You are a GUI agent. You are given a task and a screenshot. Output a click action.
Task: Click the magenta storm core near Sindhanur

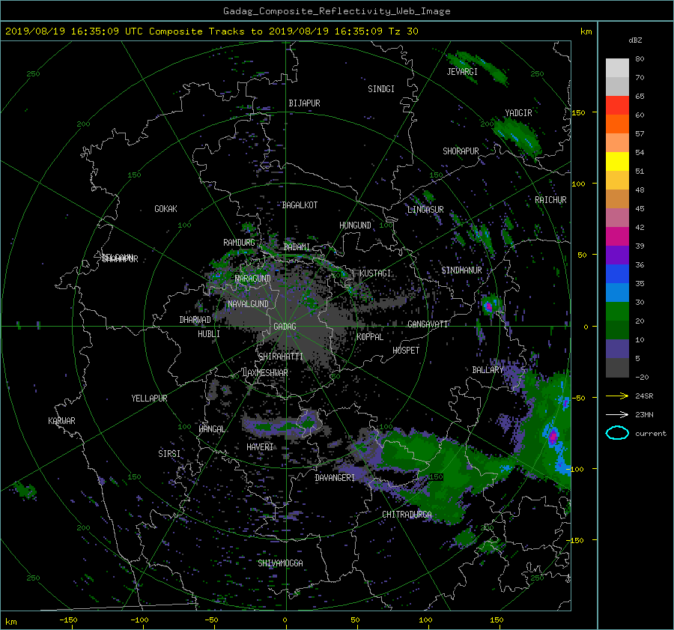pos(488,306)
